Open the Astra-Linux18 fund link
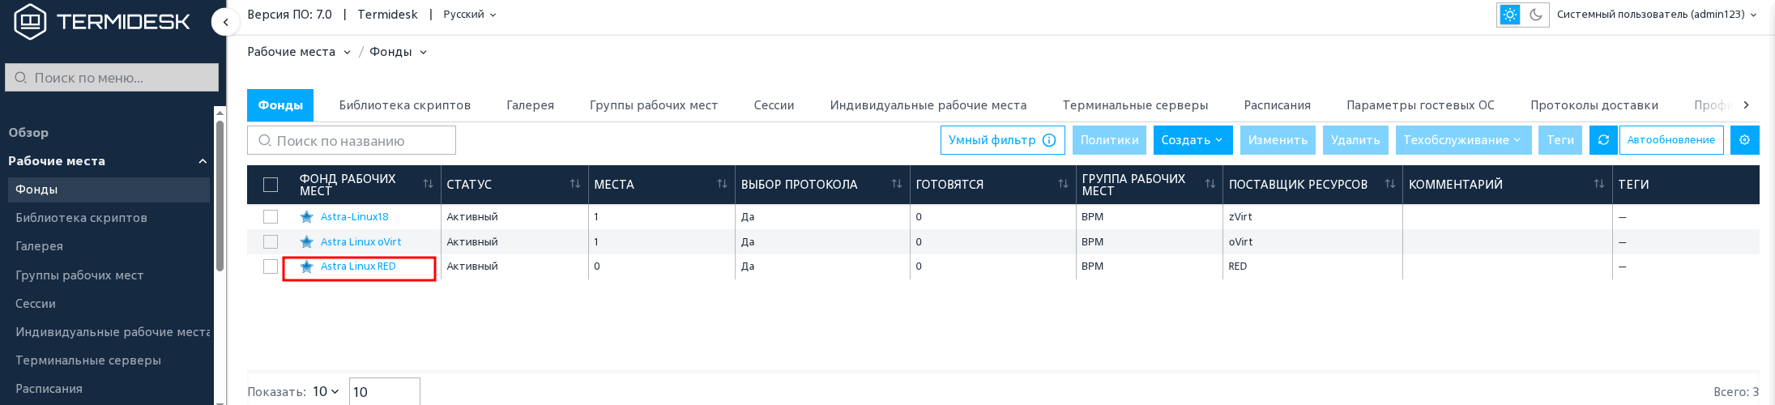The image size is (1775, 405). pyautogui.click(x=354, y=217)
